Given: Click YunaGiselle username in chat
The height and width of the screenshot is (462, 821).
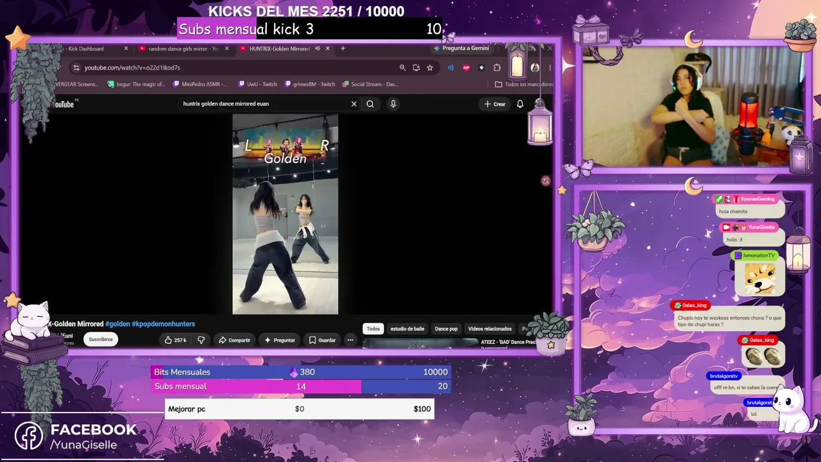Looking at the screenshot, I should tap(761, 227).
